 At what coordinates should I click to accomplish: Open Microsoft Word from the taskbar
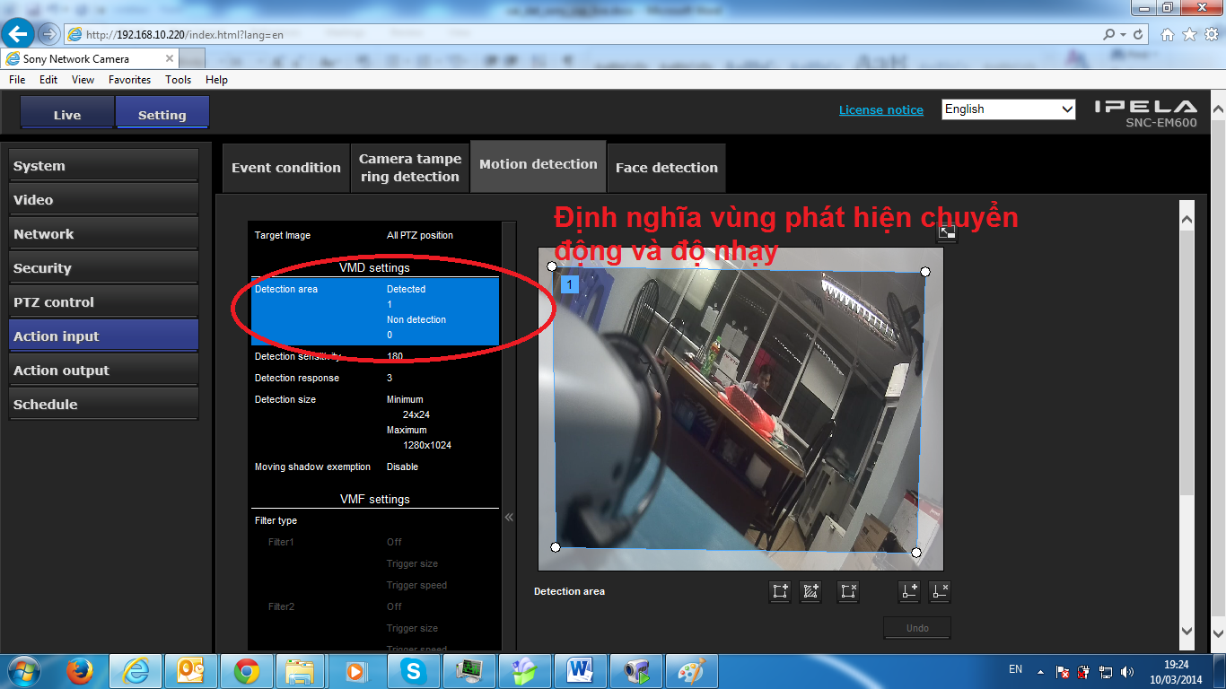pyautogui.click(x=581, y=670)
